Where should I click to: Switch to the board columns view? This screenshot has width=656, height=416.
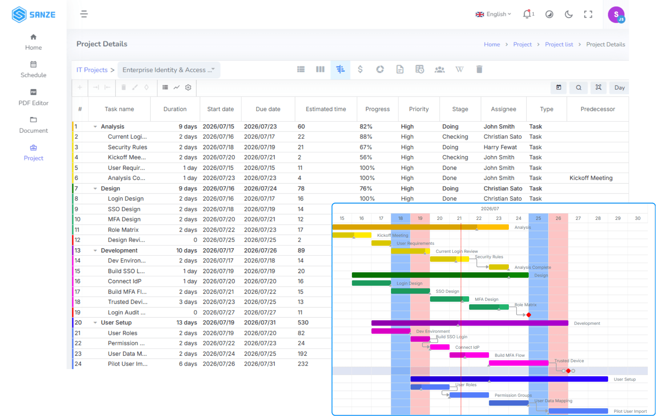320,69
